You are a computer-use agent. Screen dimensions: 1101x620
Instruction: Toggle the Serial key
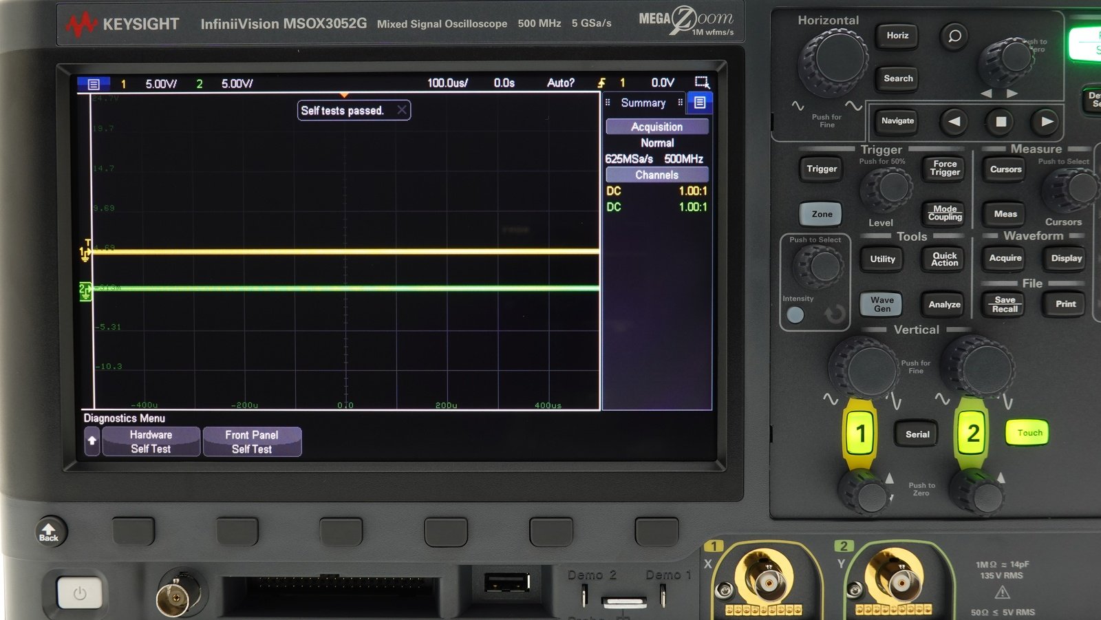click(x=917, y=434)
